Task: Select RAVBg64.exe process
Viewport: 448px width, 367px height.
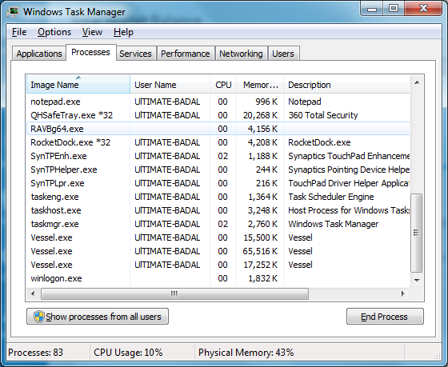Action: click(218, 129)
